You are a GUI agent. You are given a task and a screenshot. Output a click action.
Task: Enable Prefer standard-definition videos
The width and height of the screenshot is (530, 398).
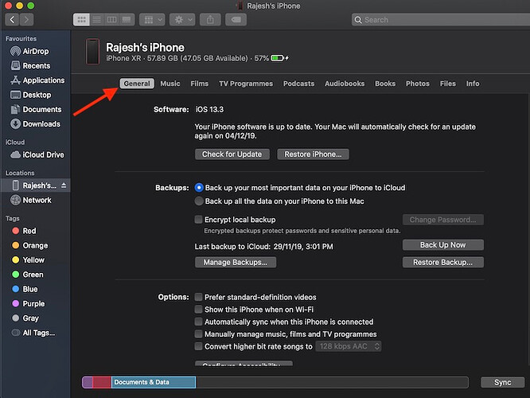click(199, 297)
